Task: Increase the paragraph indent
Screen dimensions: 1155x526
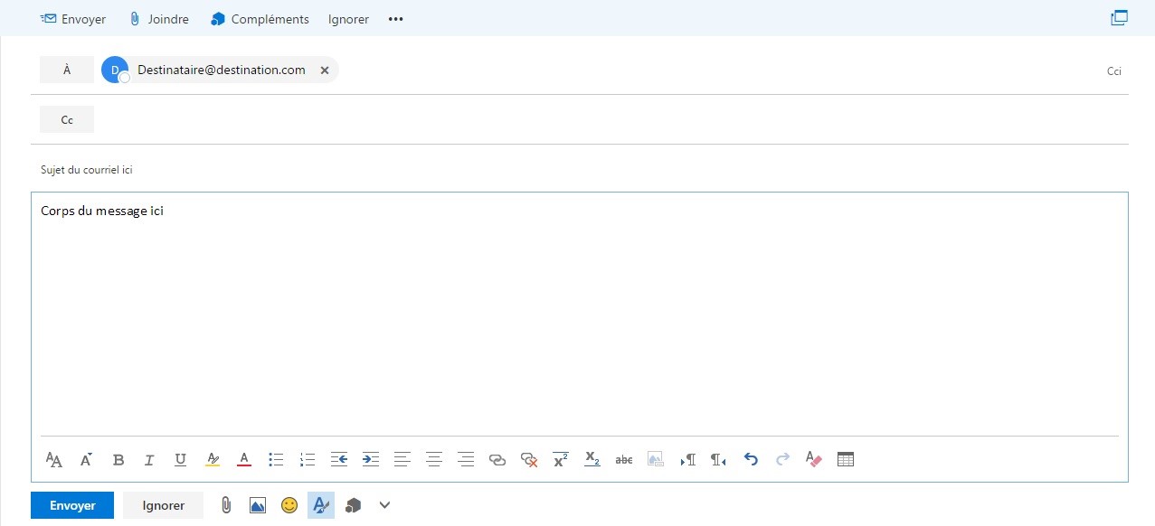Action: tap(371, 460)
